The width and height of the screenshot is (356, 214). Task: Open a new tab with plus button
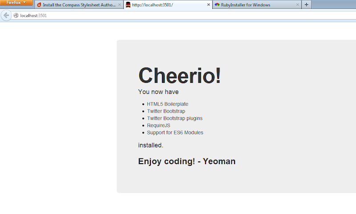pyautogui.click(x=306, y=5)
